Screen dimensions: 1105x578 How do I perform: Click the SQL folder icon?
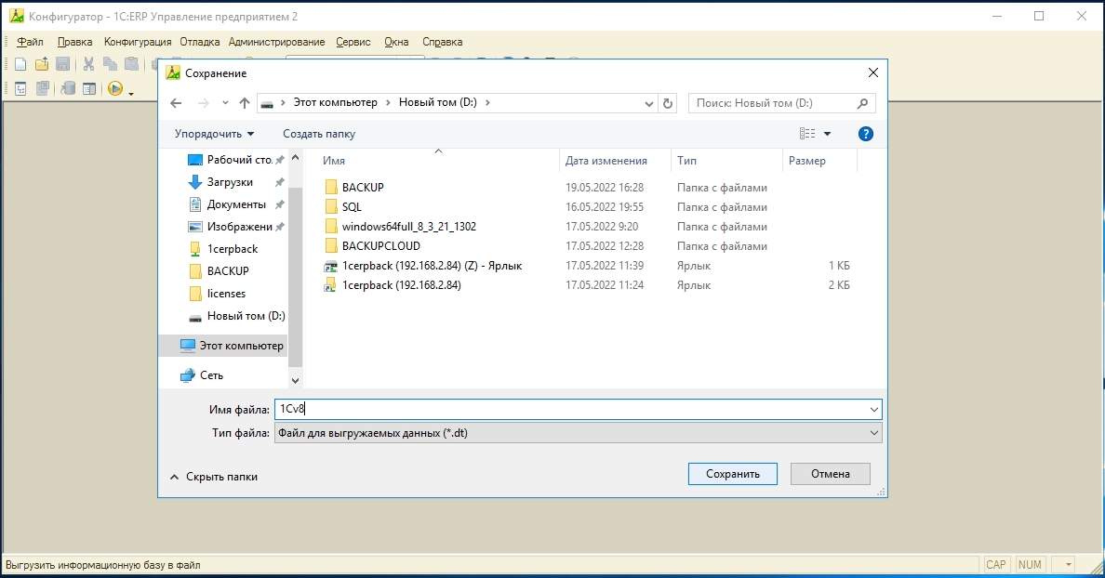click(x=331, y=207)
